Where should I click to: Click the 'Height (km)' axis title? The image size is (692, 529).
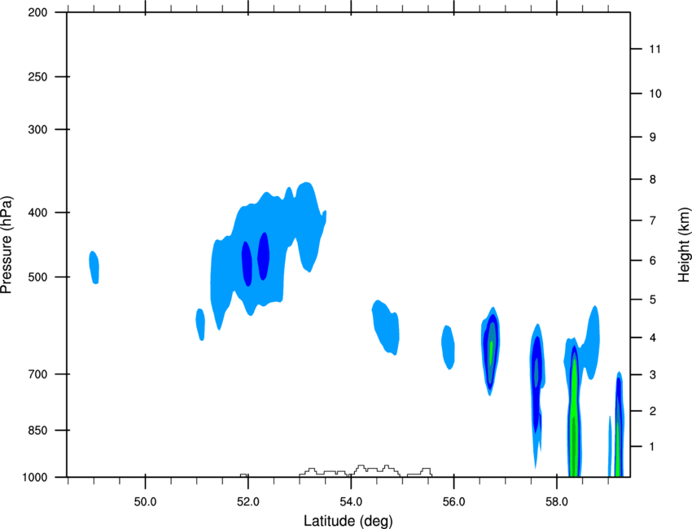(684, 244)
